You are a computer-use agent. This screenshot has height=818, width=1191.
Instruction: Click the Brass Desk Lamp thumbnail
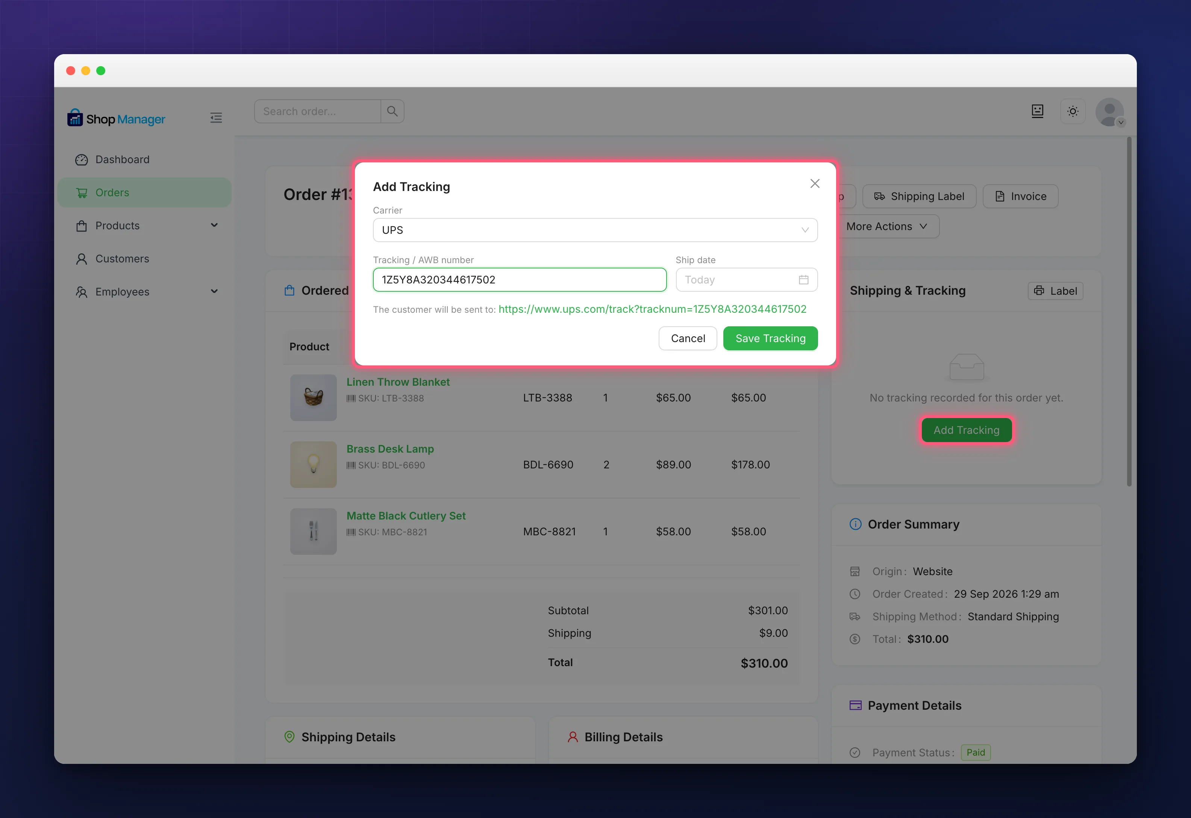[313, 465]
